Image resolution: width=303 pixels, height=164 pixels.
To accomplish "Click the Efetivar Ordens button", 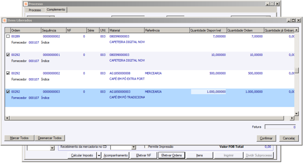I will 172,155.
